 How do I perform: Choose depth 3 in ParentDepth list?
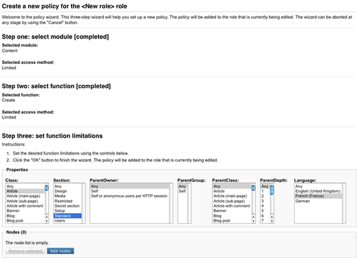point(265,201)
